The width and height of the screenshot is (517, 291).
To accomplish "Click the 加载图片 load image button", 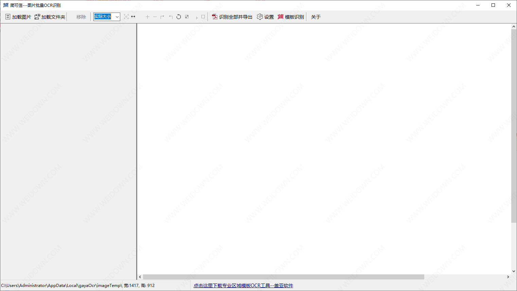I will pyautogui.click(x=18, y=17).
